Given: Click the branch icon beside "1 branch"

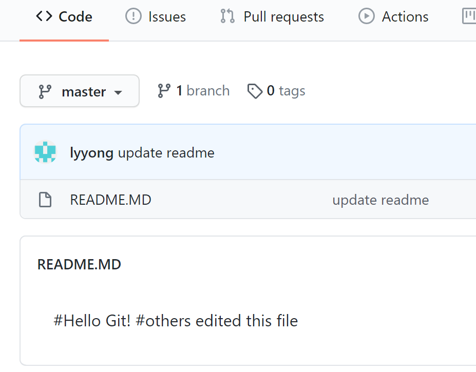Looking at the screenshot, I should (x=164, y=91).
